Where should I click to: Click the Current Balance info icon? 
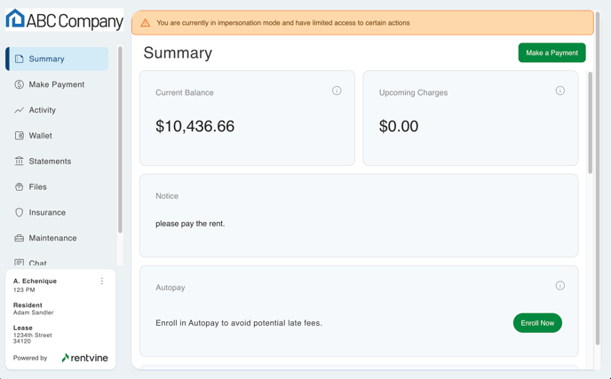click(x=337, y=91)
